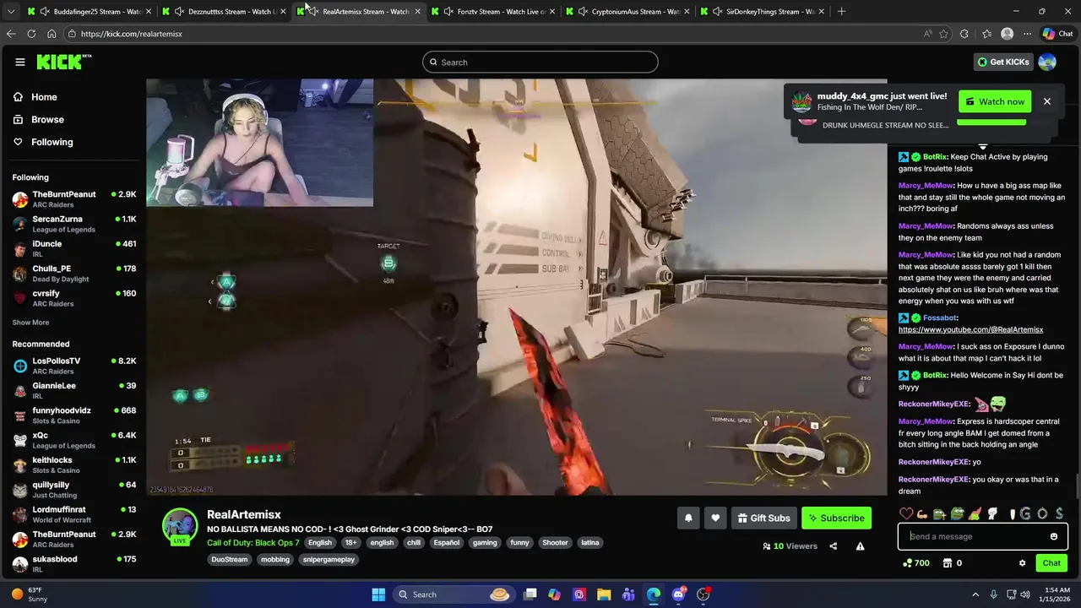Click Watch now on muddy_4x4_gmc notification
Image resolution: width=1081 pixels, height=608 pixels.
click(x=994, y=101)
